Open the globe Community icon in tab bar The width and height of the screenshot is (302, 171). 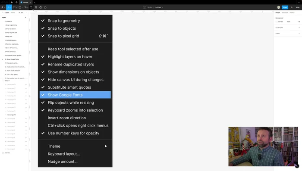tap(16, 2)
